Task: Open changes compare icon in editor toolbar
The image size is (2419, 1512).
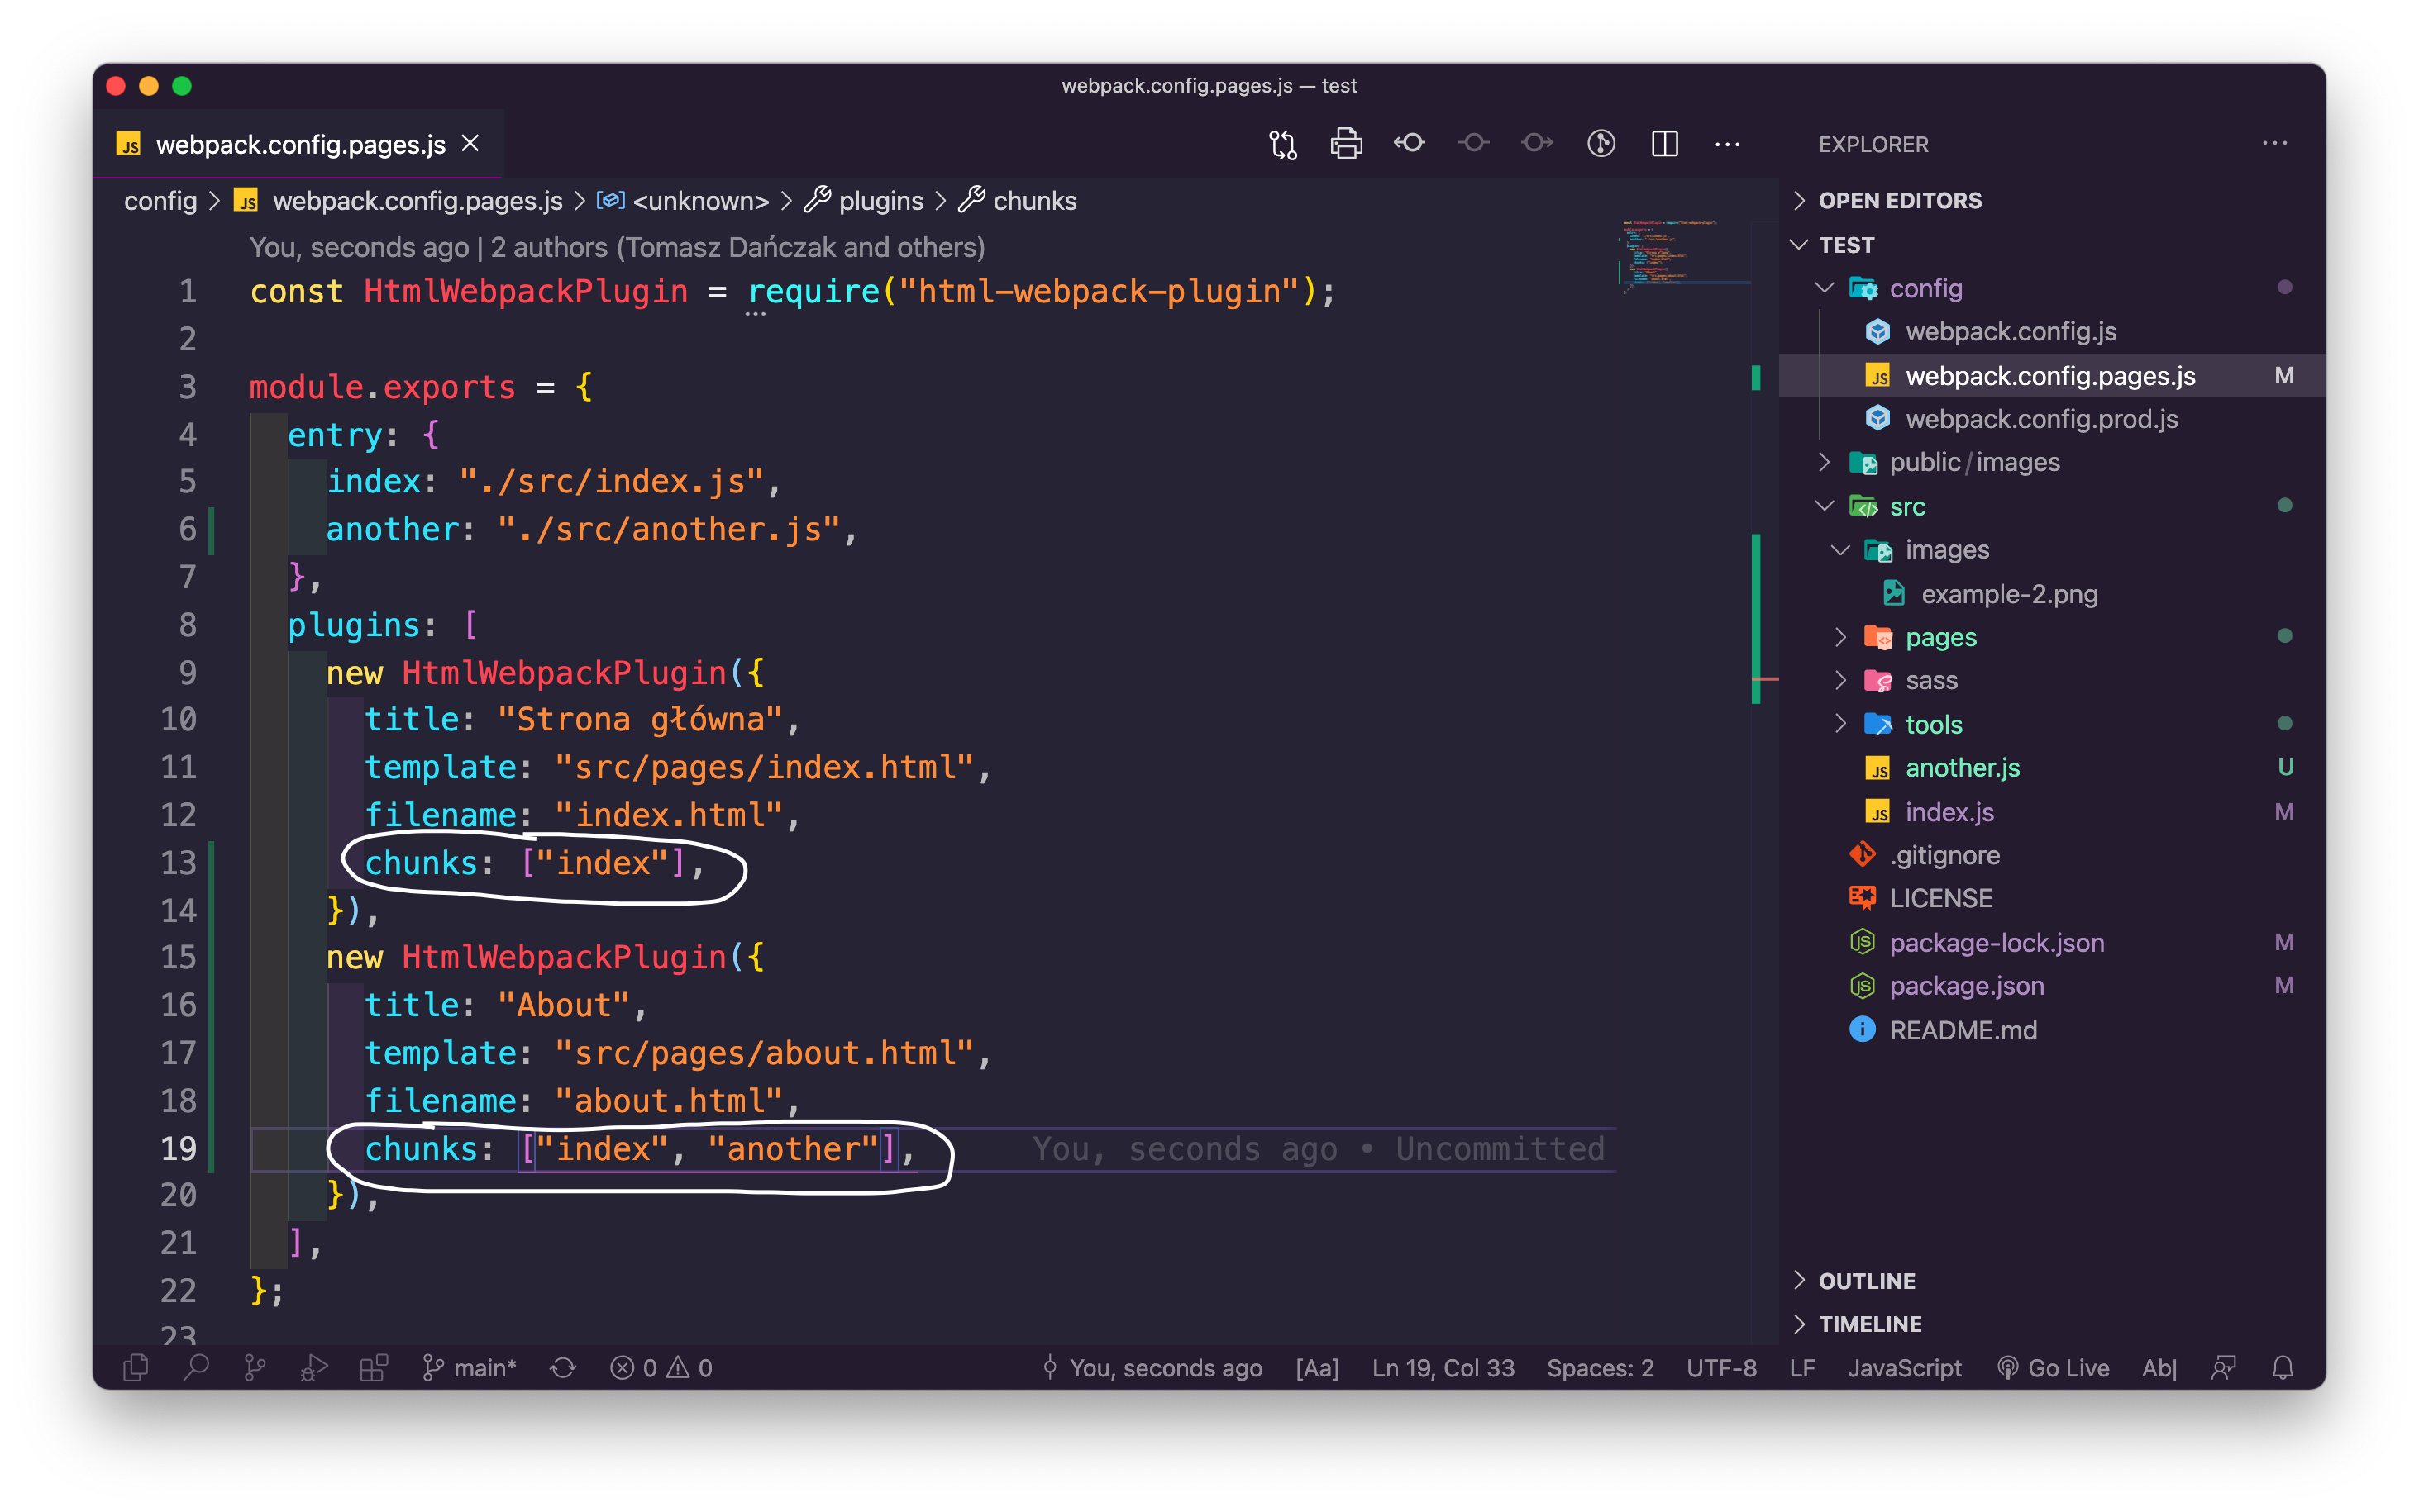Action: 1282,144
